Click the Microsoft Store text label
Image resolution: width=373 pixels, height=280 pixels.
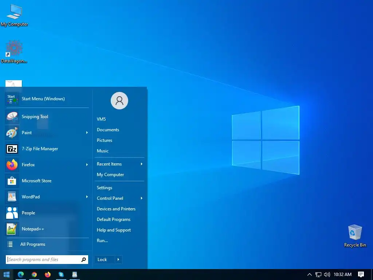pyautogui.click(x=37, y=181)
